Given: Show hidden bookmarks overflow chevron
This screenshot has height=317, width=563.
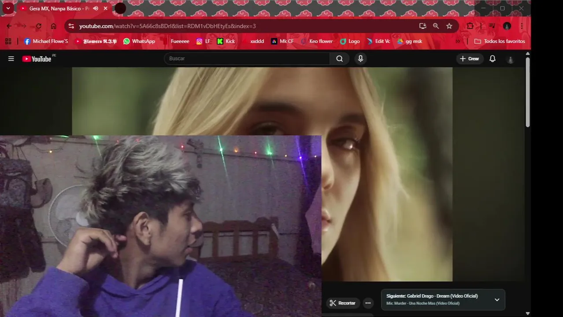Looking at the screenshot, I should 458,41.
